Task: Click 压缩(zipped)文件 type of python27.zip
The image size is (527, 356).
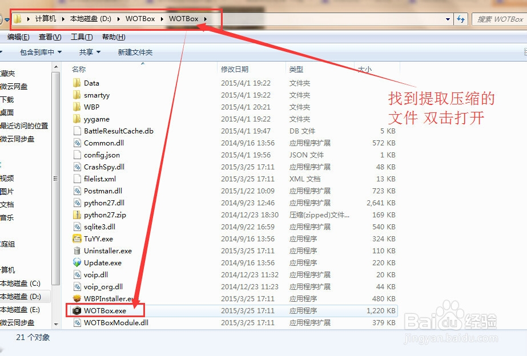Action: [x=319, y=215]
